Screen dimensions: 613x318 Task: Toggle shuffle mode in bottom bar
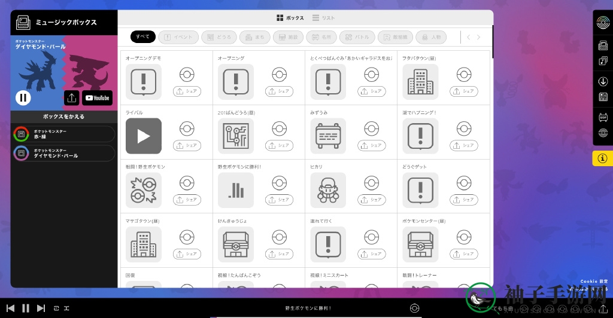[x=66, y=308]
